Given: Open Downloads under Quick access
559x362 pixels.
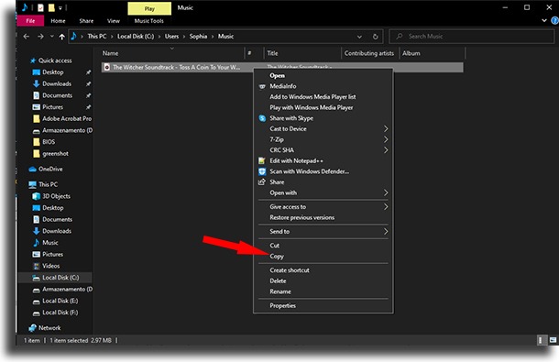Looking at the screenshot, I should (56, 83).
